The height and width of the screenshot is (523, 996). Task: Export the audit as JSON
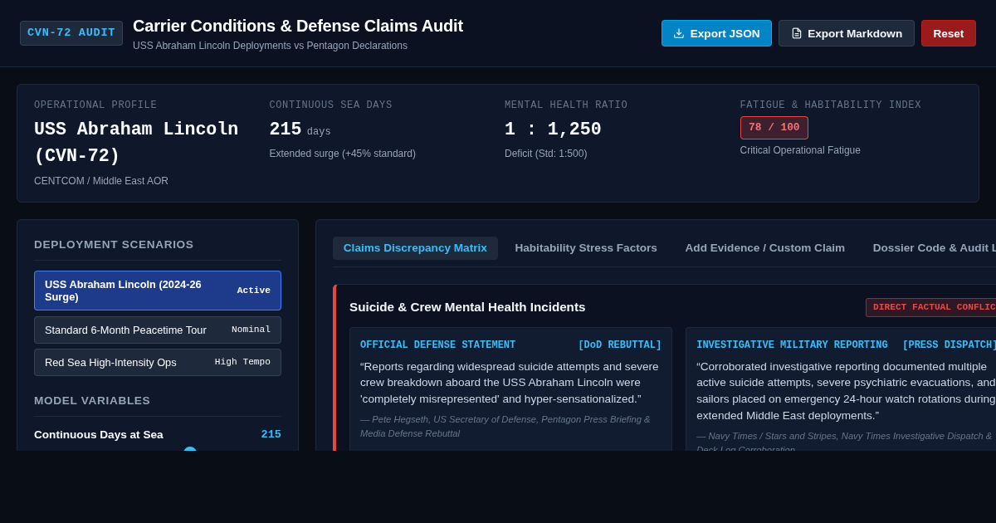tap(716, 33)
